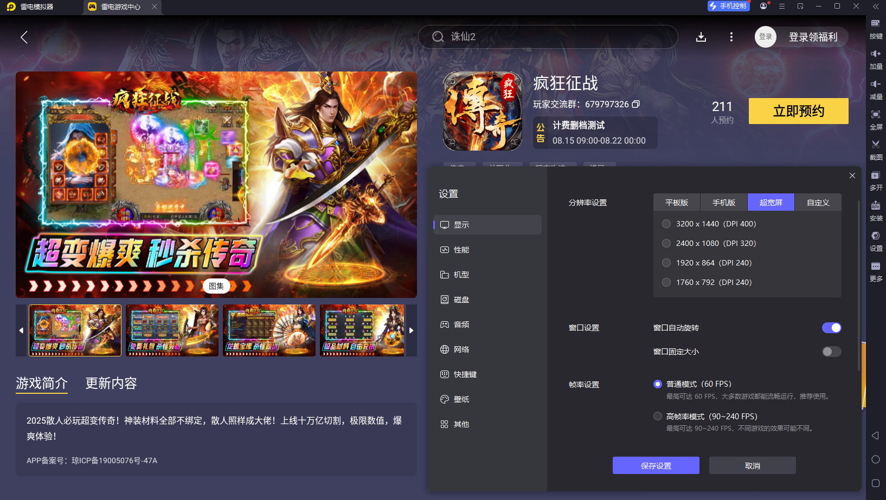The height and width of the screenshot is (500, 886).
Task: Open the user account icon in title bar
Action: click(763, 6)
